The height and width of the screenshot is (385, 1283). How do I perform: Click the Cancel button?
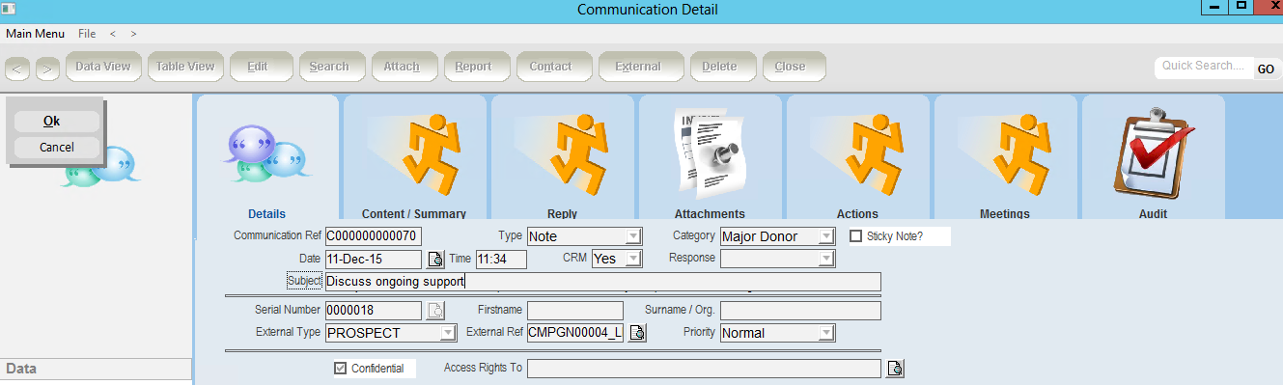[x=56, y=148]
